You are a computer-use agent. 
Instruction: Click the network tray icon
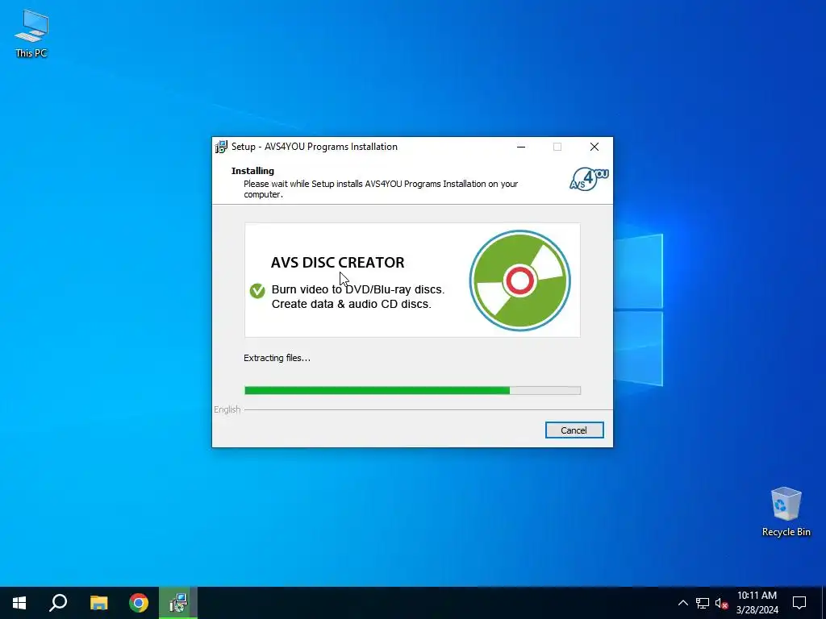(x=703, y=603)
